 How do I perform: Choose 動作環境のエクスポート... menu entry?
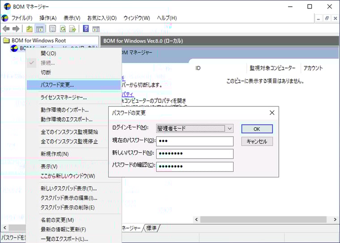pyautogui.click(x=68, y=120)
